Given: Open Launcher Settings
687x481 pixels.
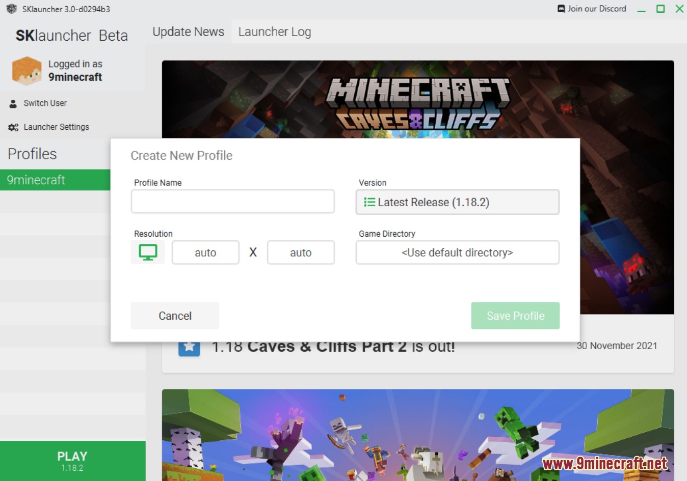Looking at the screenshot, I should coord(56,127).
